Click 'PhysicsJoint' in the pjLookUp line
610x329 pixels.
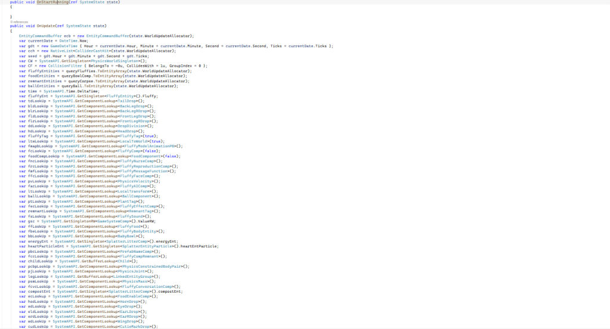coord(131,271)
